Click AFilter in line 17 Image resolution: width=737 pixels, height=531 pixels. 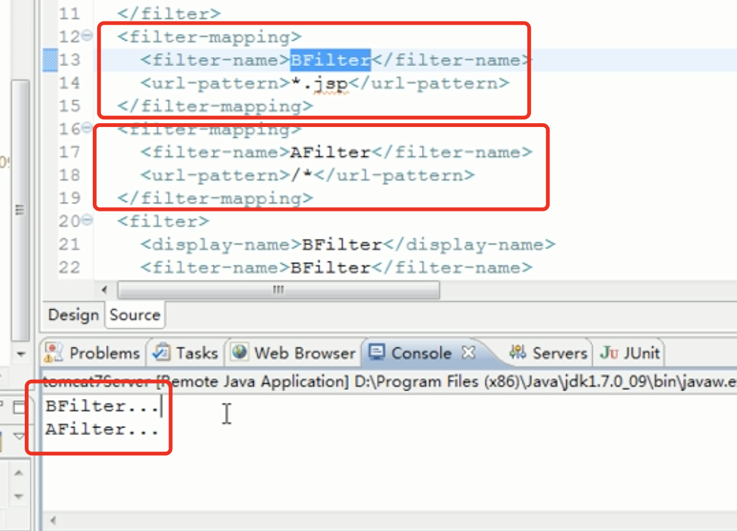[330, 152]
